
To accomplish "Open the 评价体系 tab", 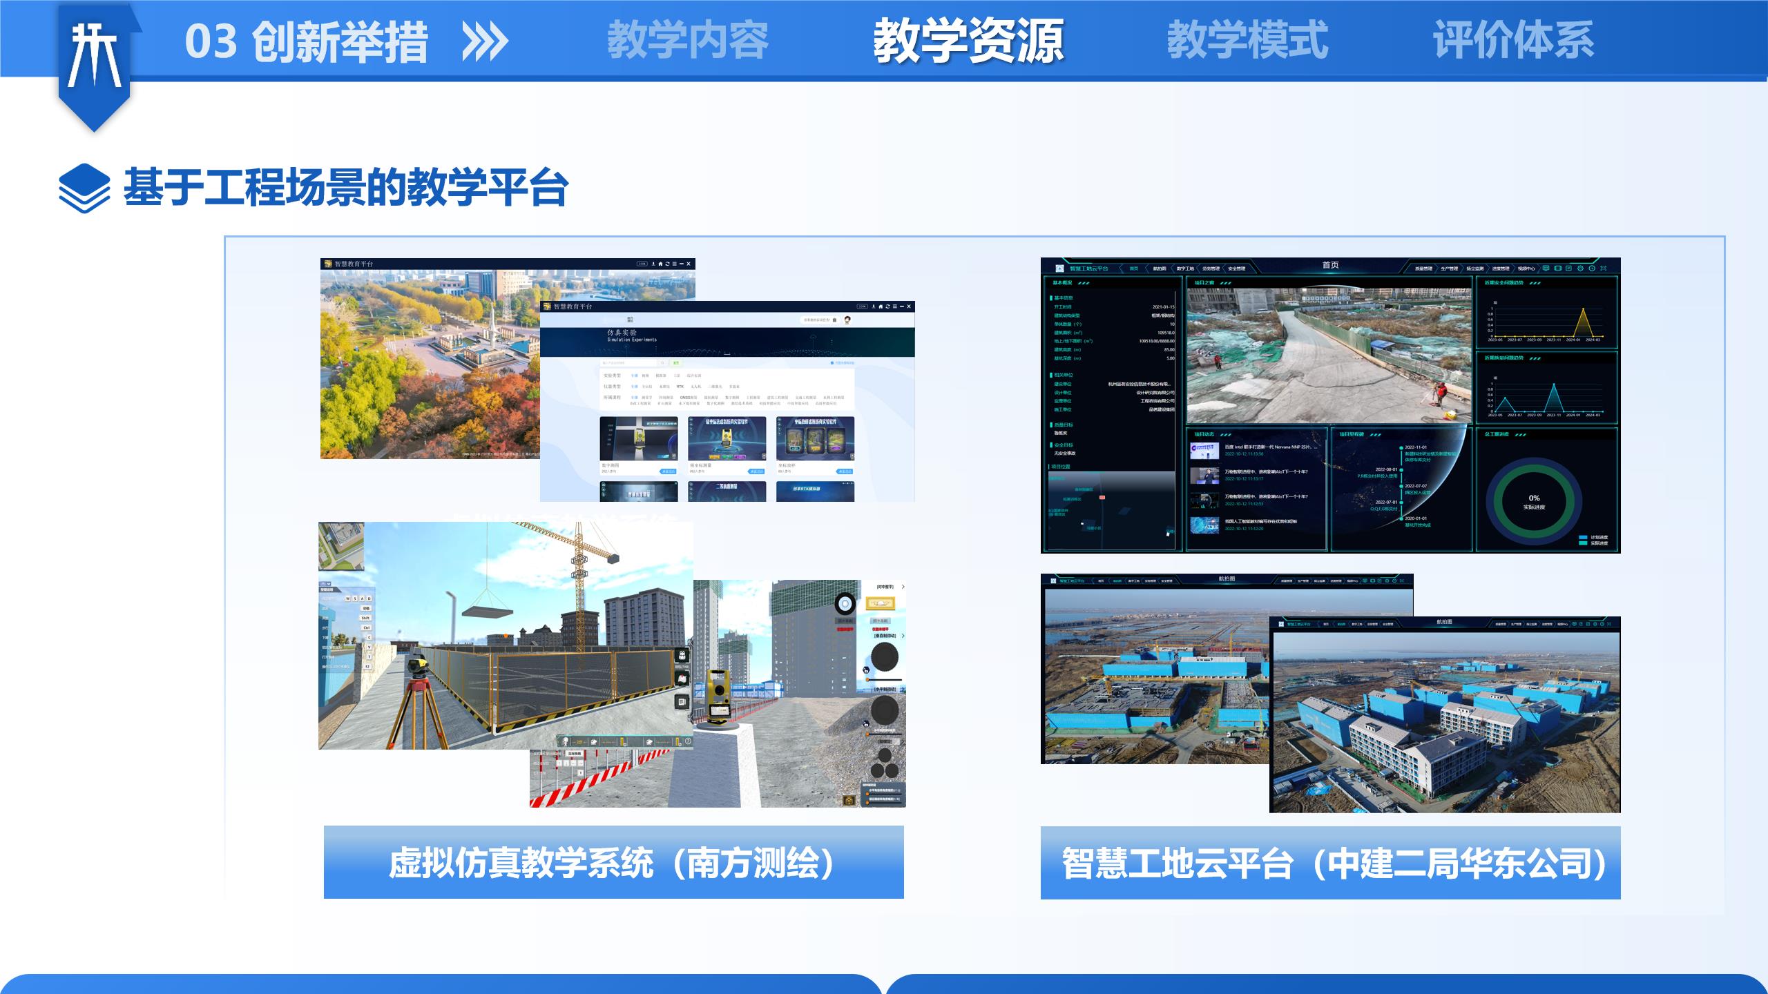I will tap(1512, 40).
